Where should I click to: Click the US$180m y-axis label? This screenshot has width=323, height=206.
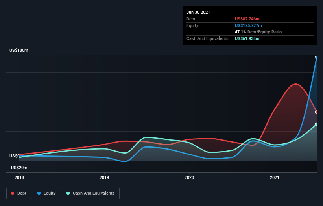tap(19, 50)
